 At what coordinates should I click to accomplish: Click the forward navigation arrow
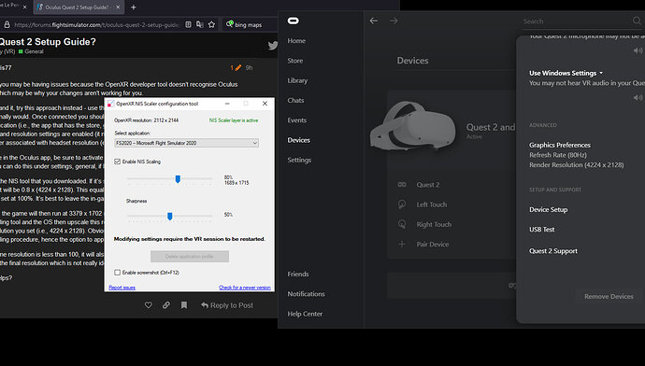(x=394, y=21)
